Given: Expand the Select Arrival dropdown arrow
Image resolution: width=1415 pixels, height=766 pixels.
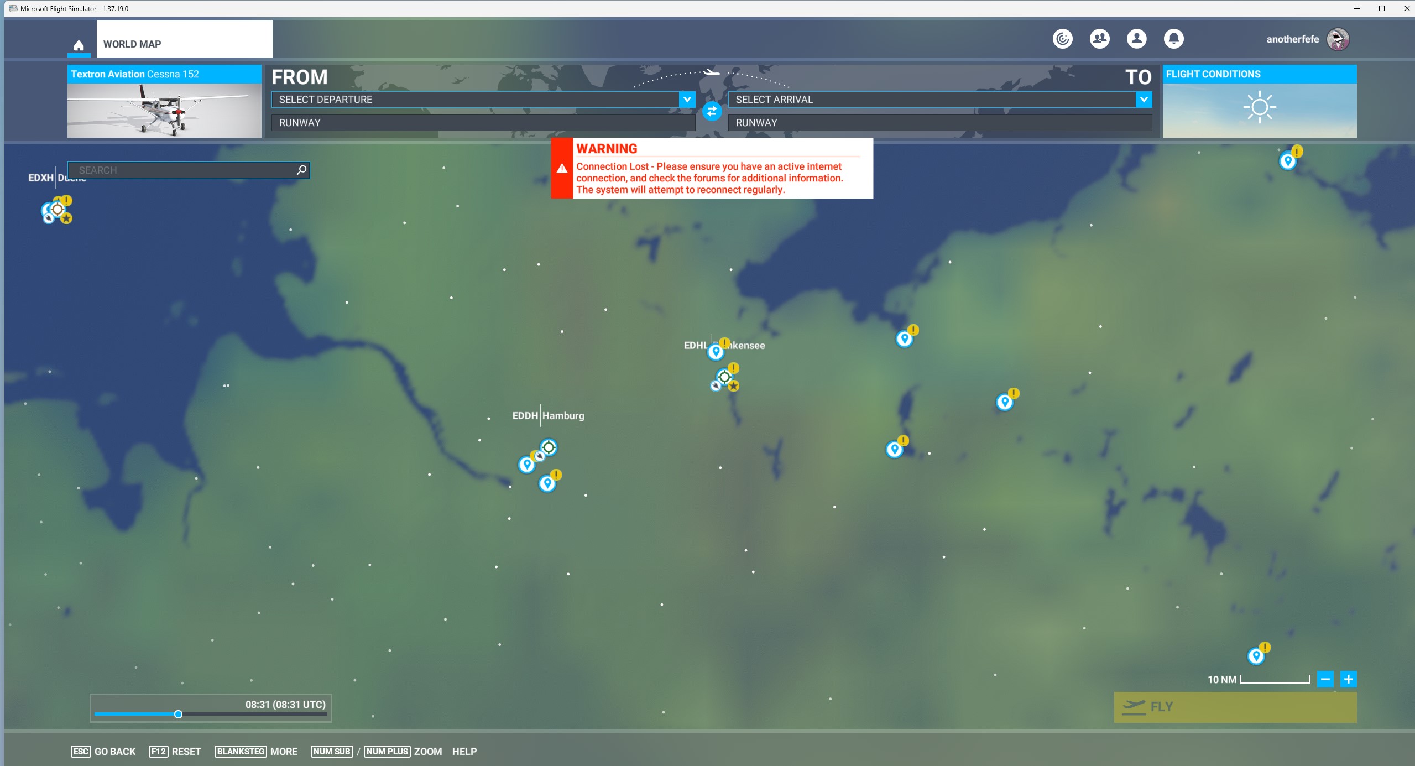Looking at the screenshot, I should pos(1144,100).
